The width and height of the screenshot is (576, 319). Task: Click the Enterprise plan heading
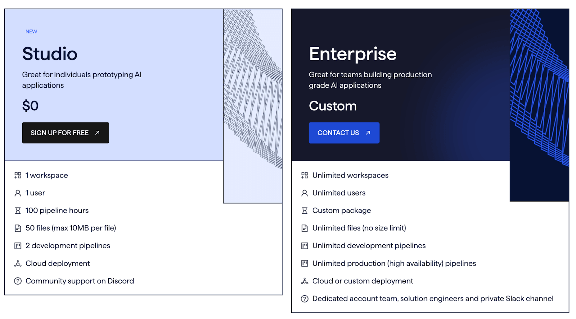pos(352,54)
